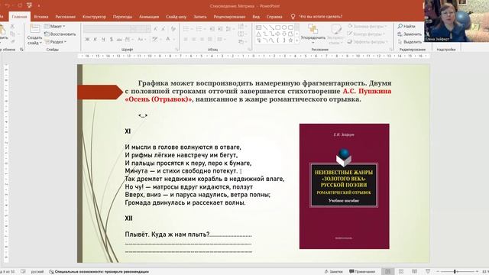Open Эффекты фигуры dropdown
The height and width of the screenshot is (275, 489).
(x=368, y=42)
